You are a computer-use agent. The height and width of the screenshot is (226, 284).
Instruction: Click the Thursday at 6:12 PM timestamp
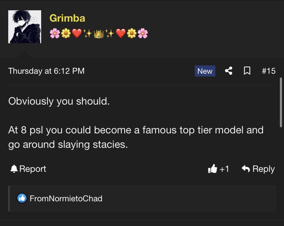coord(46,71)
